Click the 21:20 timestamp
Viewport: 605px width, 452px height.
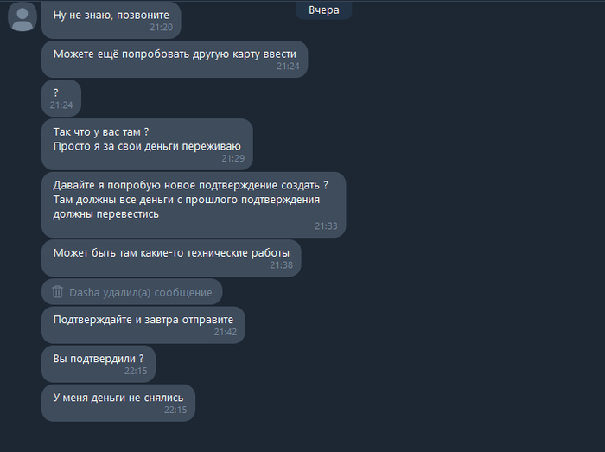162,27
